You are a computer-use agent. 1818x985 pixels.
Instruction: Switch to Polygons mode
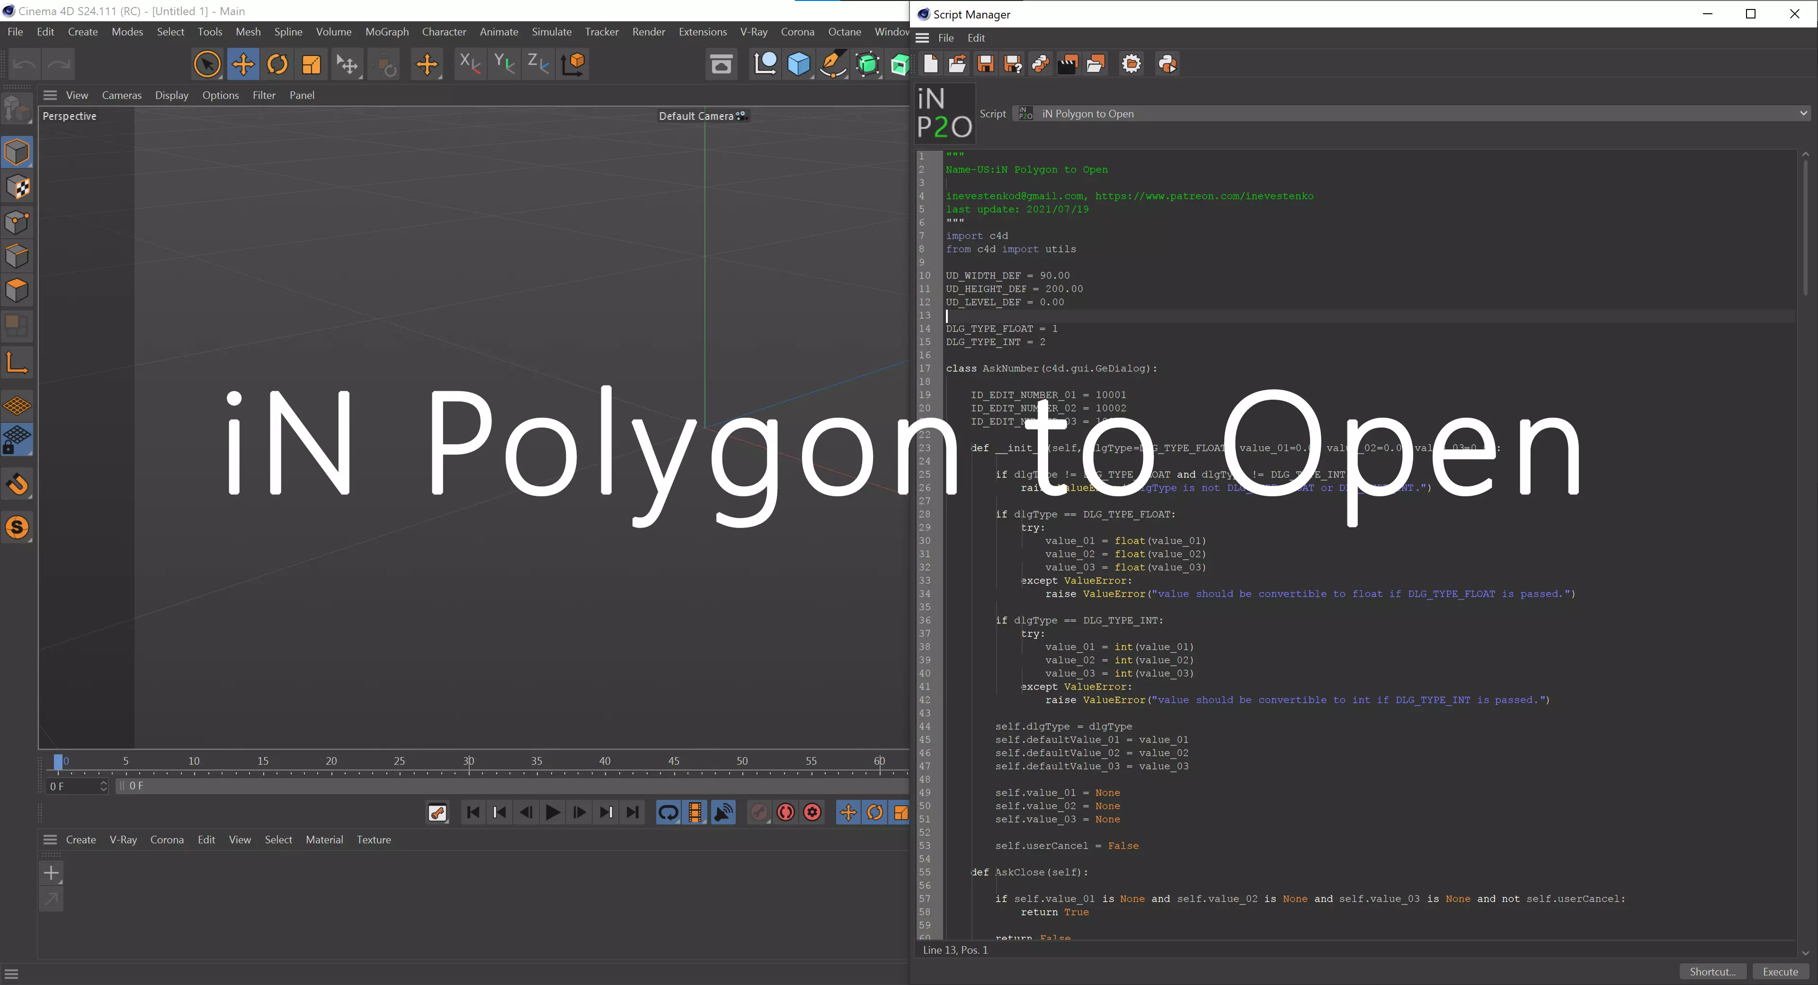pyautogui.click(x=17, y=290)
